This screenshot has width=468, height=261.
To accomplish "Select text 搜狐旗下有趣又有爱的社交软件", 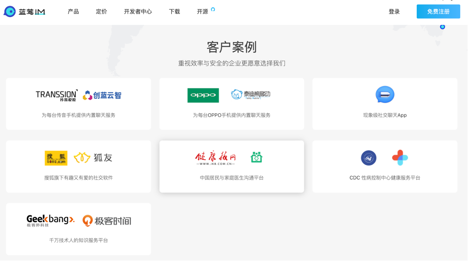I will pyautogui.click(x=79, y=178).
